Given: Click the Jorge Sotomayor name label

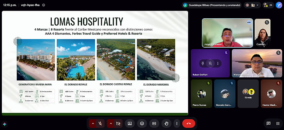Looking at the screenshot, I should coord(213,44).
